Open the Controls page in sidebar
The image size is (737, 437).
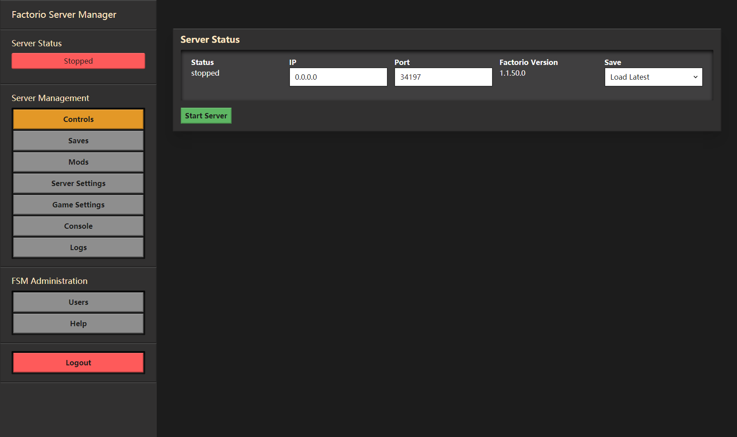pos(78,119)
